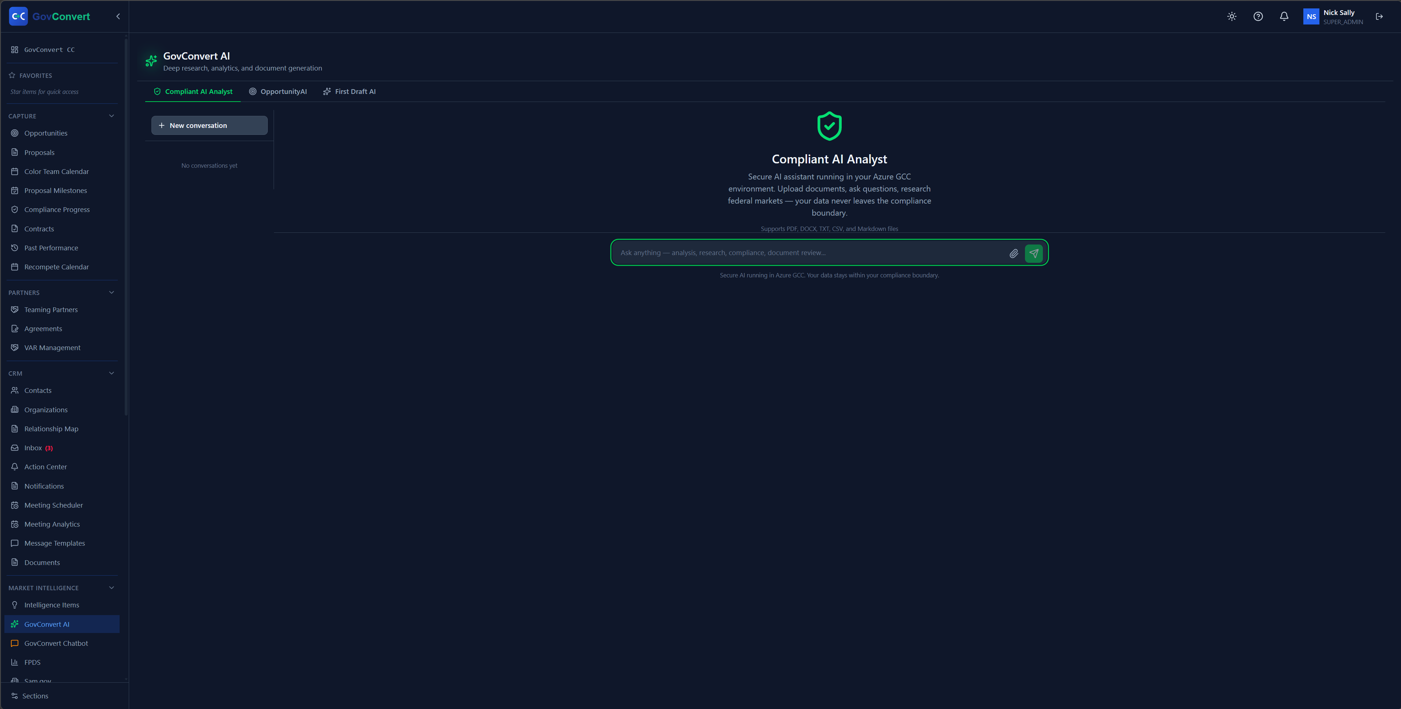Click the Ask anything message input field
The height and width of the screenshot is (709, 1401).
click(x=810, y=253)
